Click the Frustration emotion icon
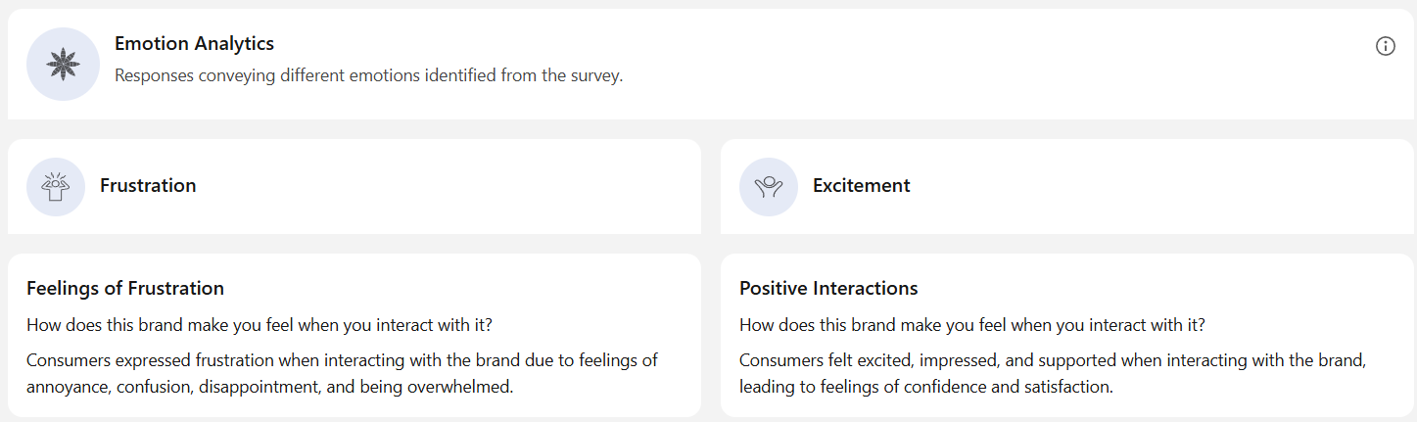The height and width of the screenshot is (422, 1417). point(56,186)
